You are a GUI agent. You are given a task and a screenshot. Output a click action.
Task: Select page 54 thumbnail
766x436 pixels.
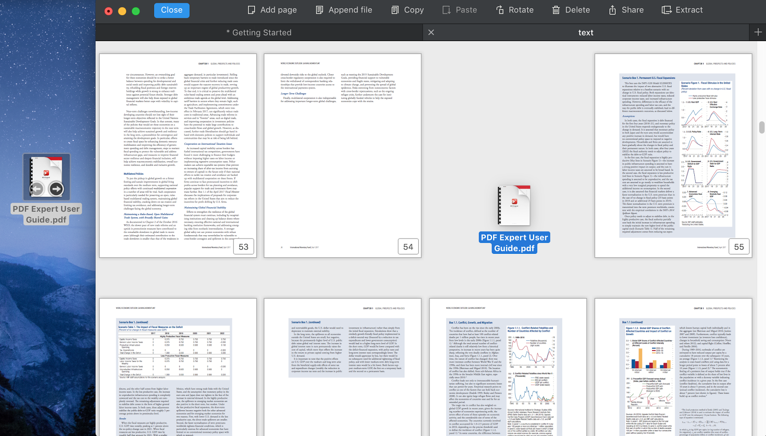point(342,155)
